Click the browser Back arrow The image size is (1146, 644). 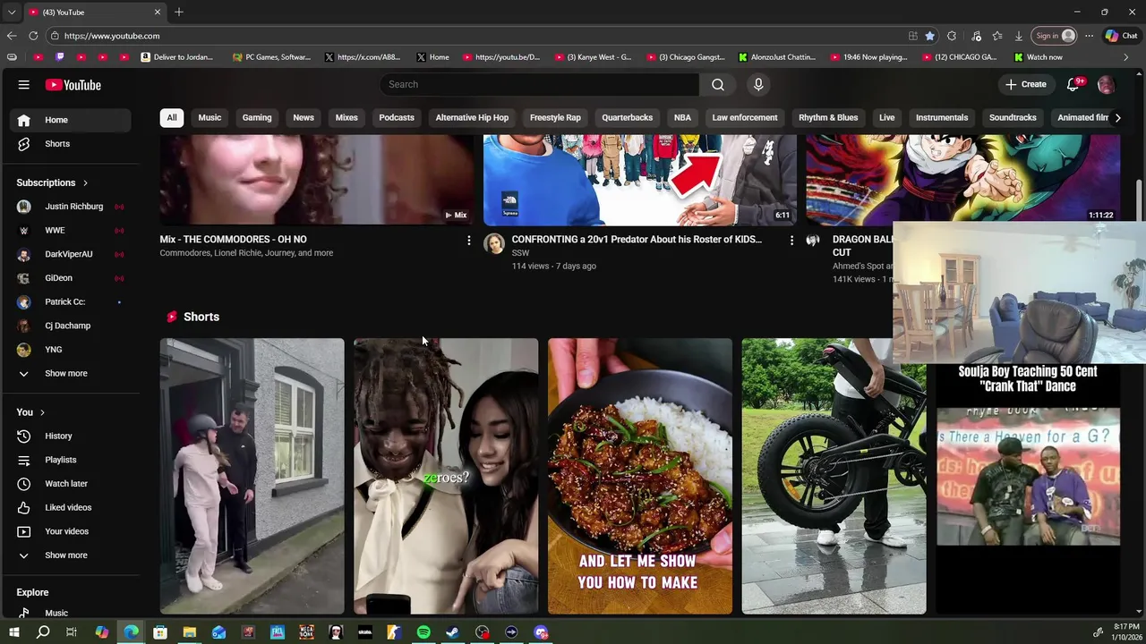point(12,36)
